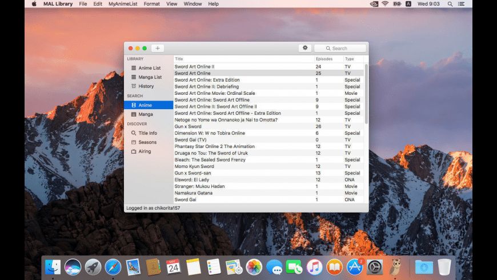
Task: Select the Namakura Gatana row
Action: (x=269, y=193)
